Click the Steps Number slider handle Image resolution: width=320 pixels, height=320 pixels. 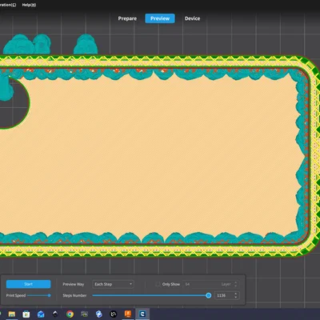click(209, 295)
